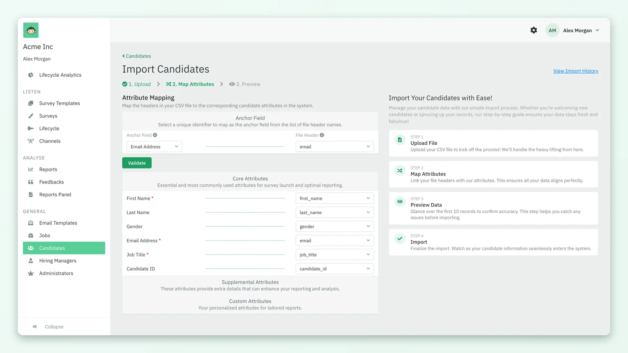Open the Anchor Field Email Address dropdown
The width and height of the screenshot is (628, 353).
coord(154,147)
